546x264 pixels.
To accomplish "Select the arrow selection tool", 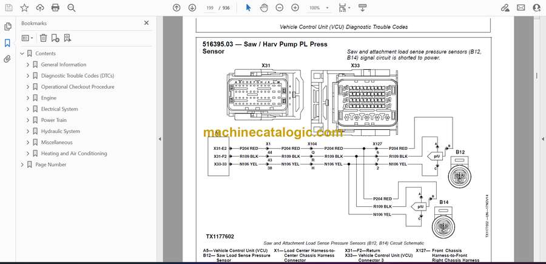I will [248, 8].
